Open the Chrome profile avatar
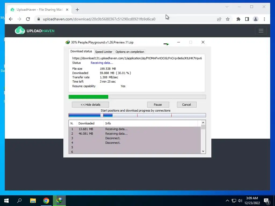275x206 pixels. tap(256, 19)
